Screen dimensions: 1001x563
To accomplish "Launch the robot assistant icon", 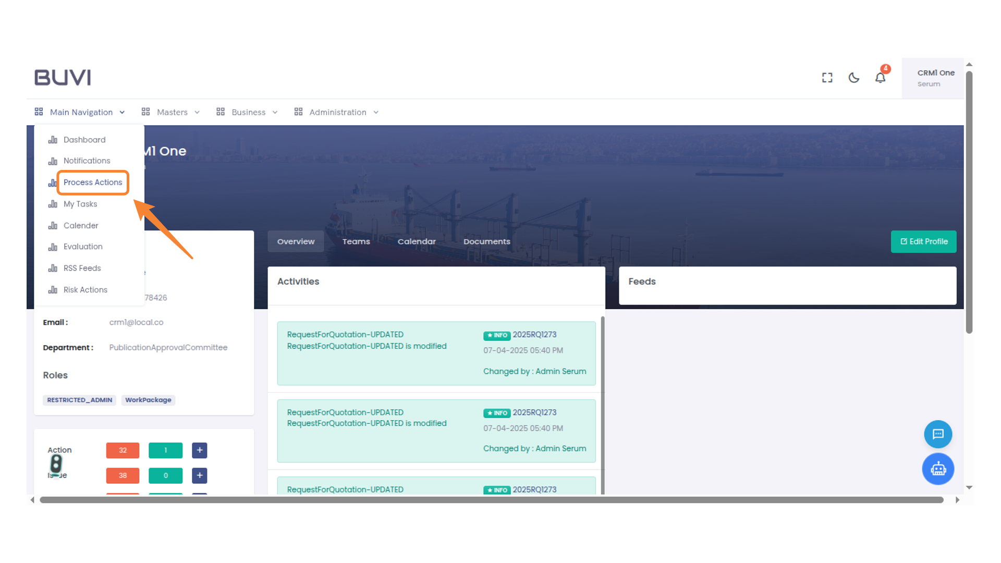I will click(938, 469).
